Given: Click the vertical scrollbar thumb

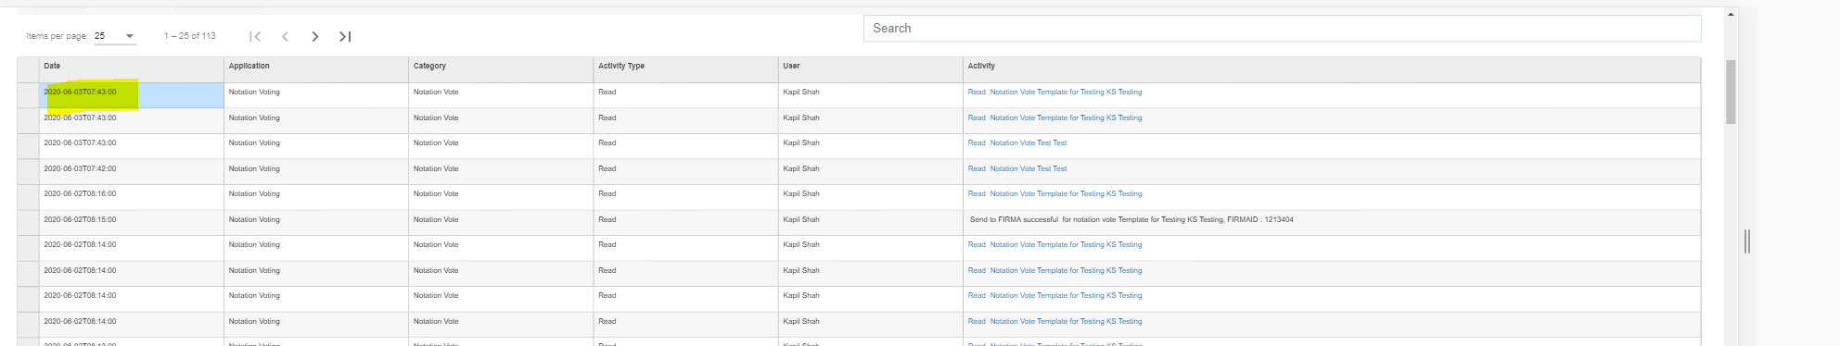Looking at the screenshot, I should click(1731, 92).
